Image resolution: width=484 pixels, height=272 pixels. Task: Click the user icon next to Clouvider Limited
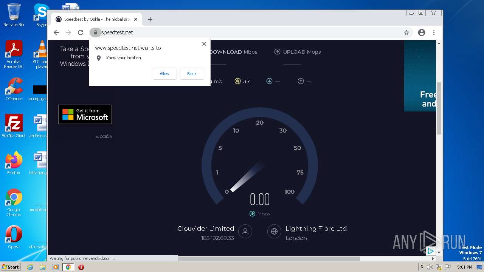pyautogui.click(x=245, y=232)
